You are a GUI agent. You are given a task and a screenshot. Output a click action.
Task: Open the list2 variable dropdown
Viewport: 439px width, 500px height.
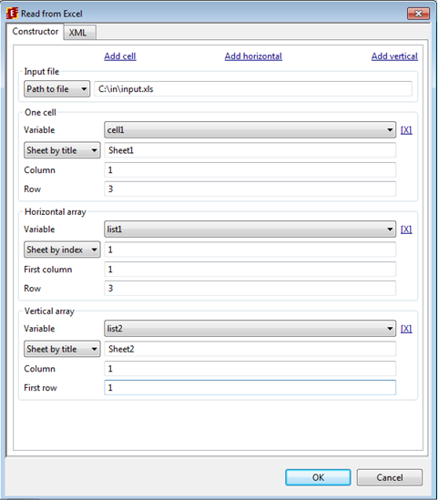250,329
